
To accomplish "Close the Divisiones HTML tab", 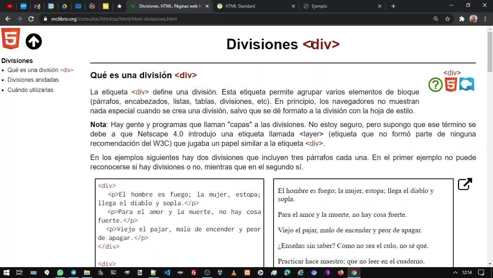I will coord(207,6).
